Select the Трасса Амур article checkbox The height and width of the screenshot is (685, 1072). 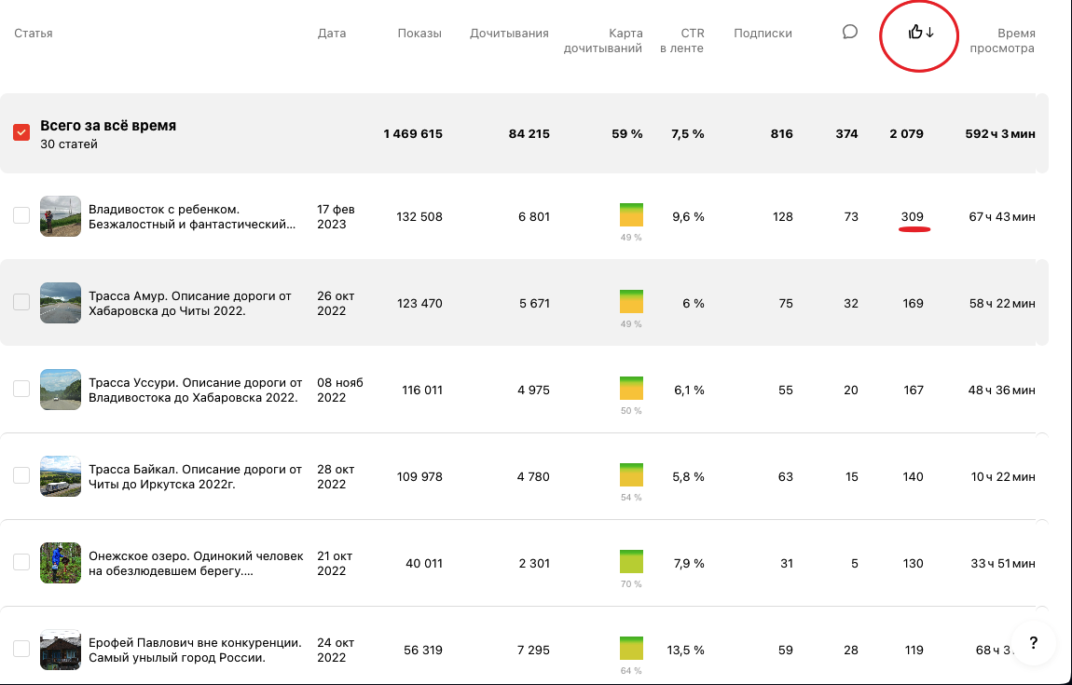(x=21, y=301)
